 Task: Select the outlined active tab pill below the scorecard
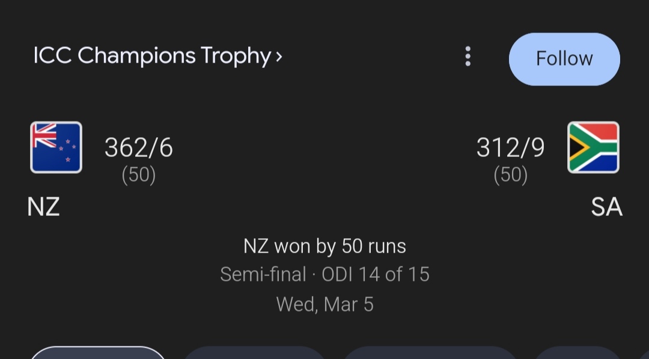pos(98,353)
